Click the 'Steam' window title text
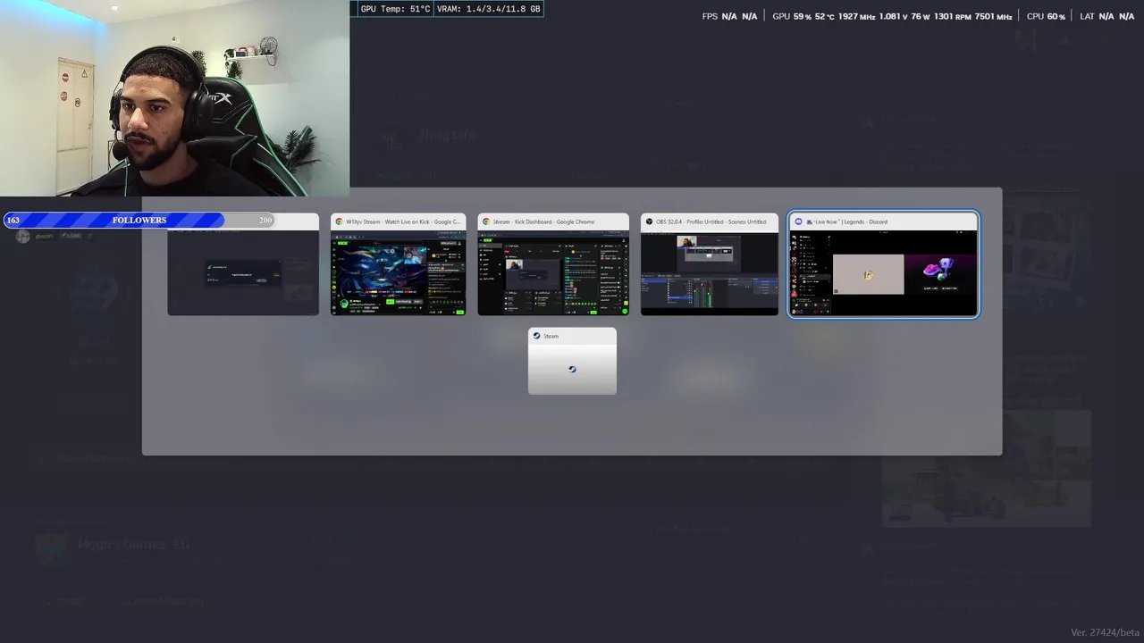Viewport: 1144px width, 643px height. click(551, 336)
